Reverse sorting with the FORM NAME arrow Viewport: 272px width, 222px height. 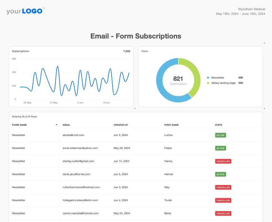click(56, 125)
